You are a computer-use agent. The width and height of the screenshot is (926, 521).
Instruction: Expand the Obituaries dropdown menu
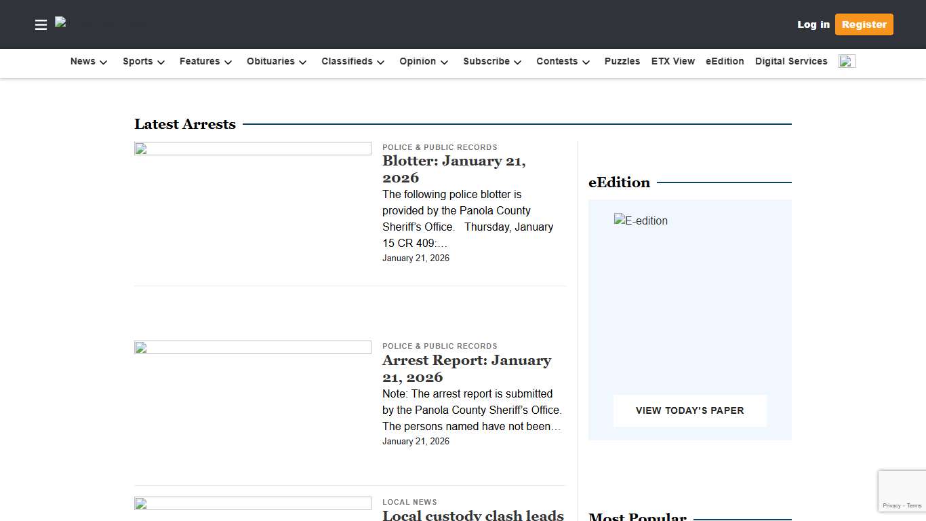(x=277, y=62)
